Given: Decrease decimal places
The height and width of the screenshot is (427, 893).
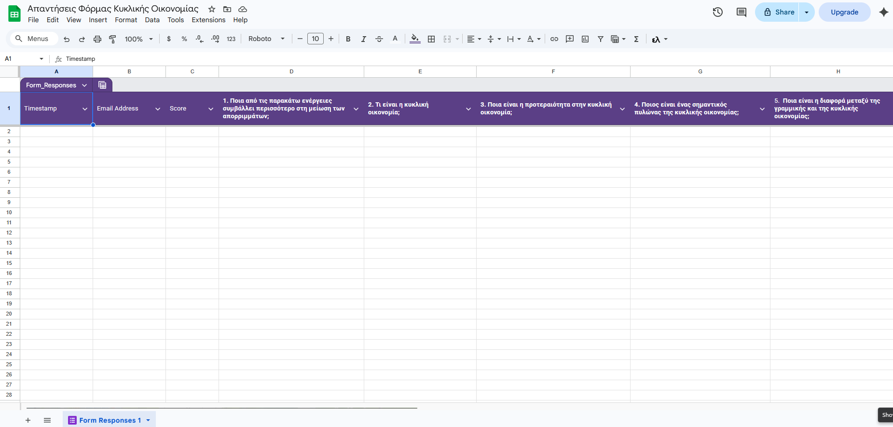Looking at the screenshot, I should [200, 39].
